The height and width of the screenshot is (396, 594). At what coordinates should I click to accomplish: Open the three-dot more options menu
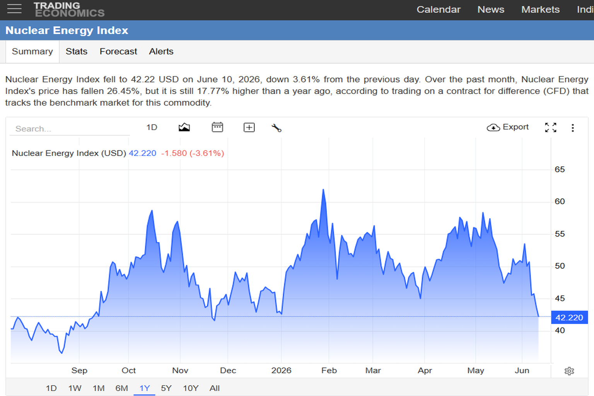tap(573, 128)
